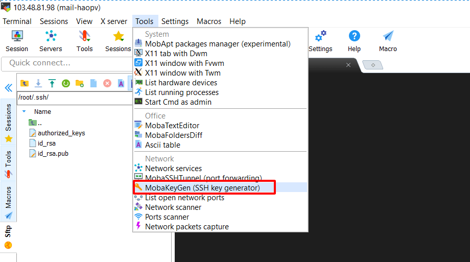This screenshot has width=470, height=262.
Task: Launch MobaTextEditor from the Office section
Action: point(172,125)
